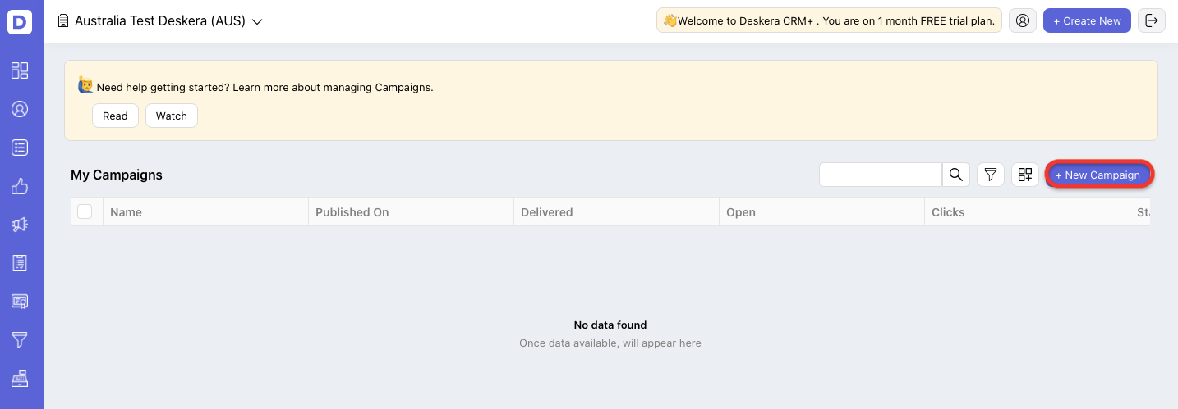Click into the campaigns search field
The image size is (1178, 409).
tap(881, 175)
